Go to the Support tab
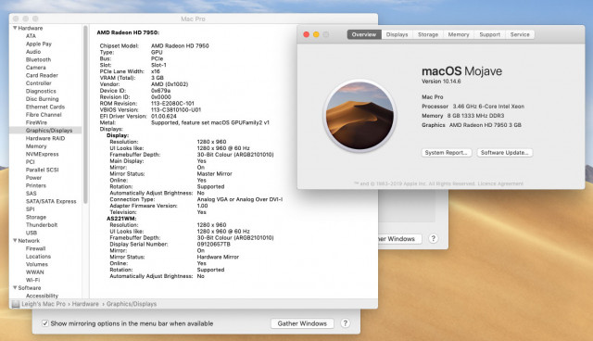The image size is (593, 341). click(x=490, y=34)
